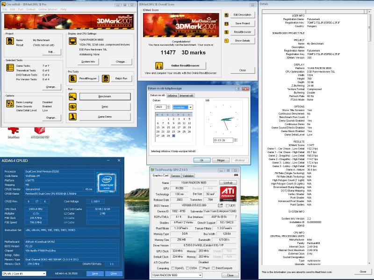Toggle the OpenCL checkbox in GPU-Z
Image resolution: width=374 pixels, height=280 pixels.
(173, 268)
